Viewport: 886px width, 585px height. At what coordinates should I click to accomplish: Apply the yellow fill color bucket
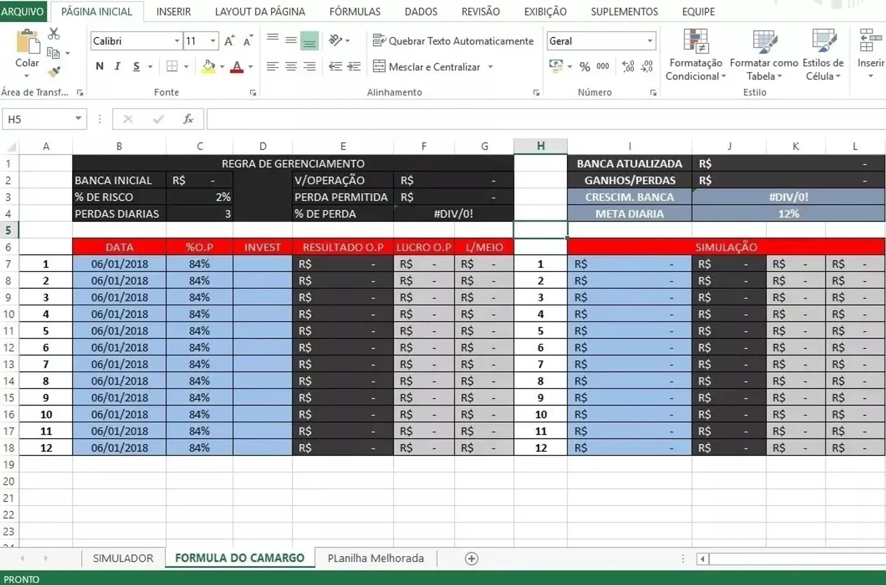tap(208, 66)
